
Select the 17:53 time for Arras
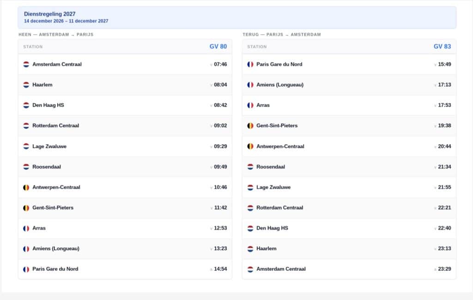444,105
